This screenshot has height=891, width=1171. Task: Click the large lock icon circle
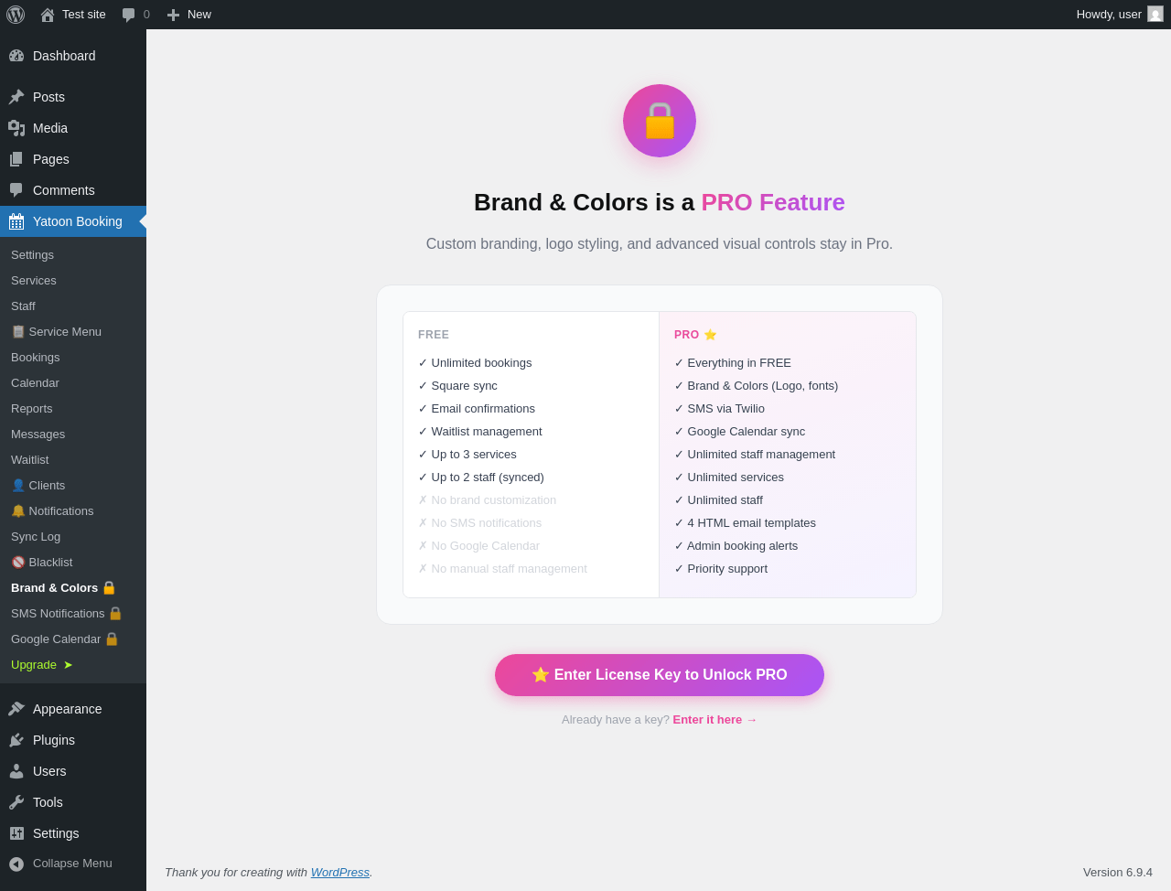coord(660,121)
